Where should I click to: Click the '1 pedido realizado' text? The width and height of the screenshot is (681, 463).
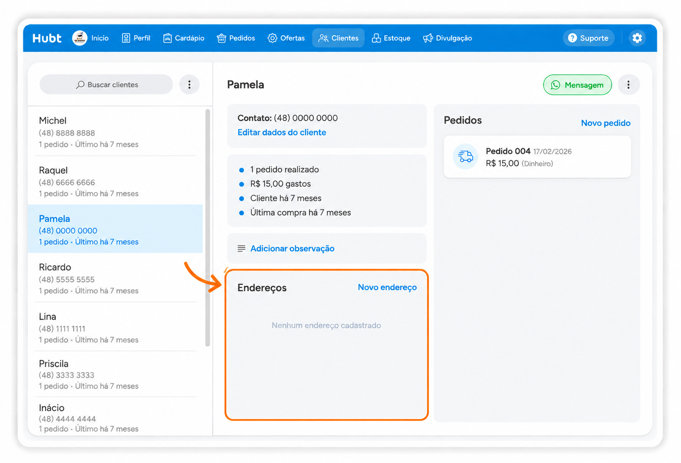284,170
